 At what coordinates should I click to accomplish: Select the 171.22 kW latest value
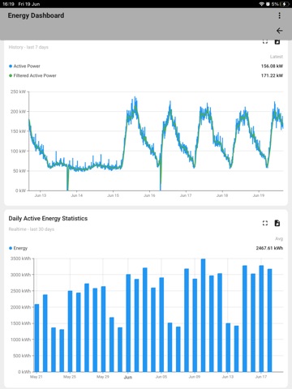[x=272, y=75]
